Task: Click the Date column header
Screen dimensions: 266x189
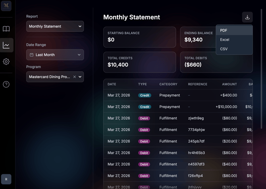Action: click(x=112, y=84)
